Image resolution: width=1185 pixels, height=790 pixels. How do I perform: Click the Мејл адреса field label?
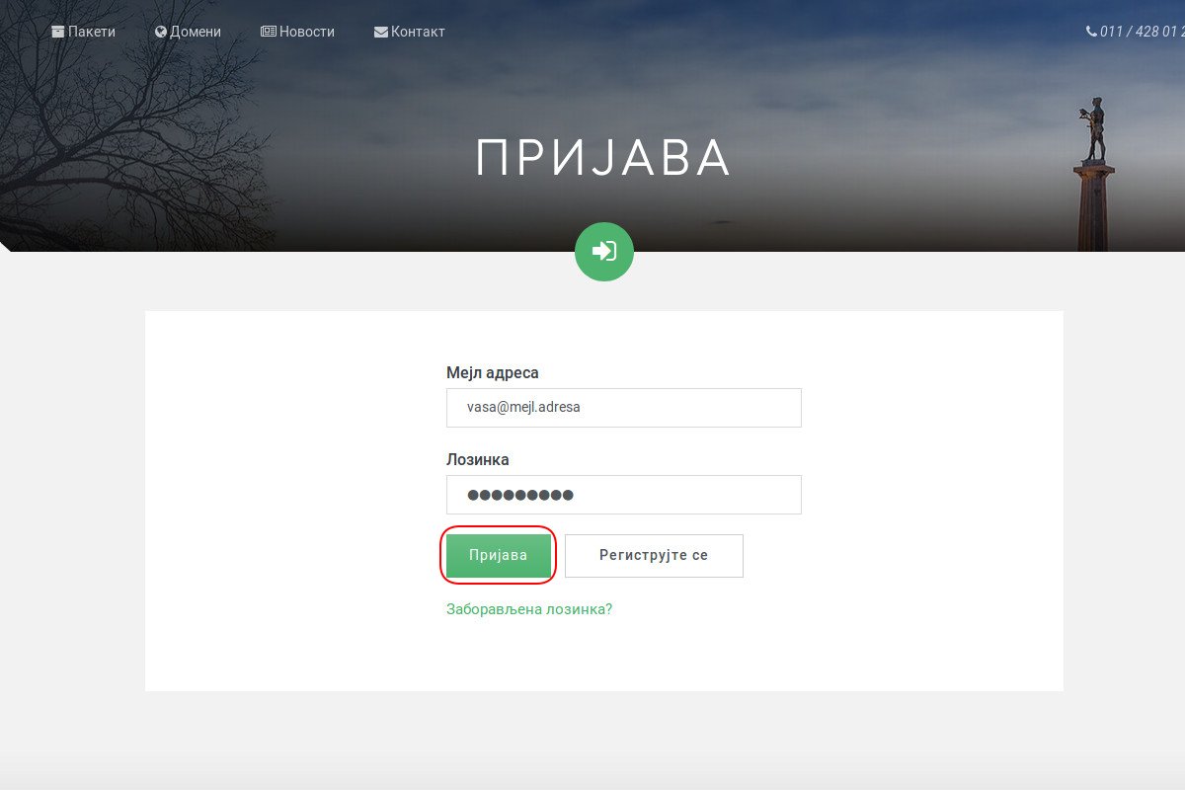(x=493, y=373)
